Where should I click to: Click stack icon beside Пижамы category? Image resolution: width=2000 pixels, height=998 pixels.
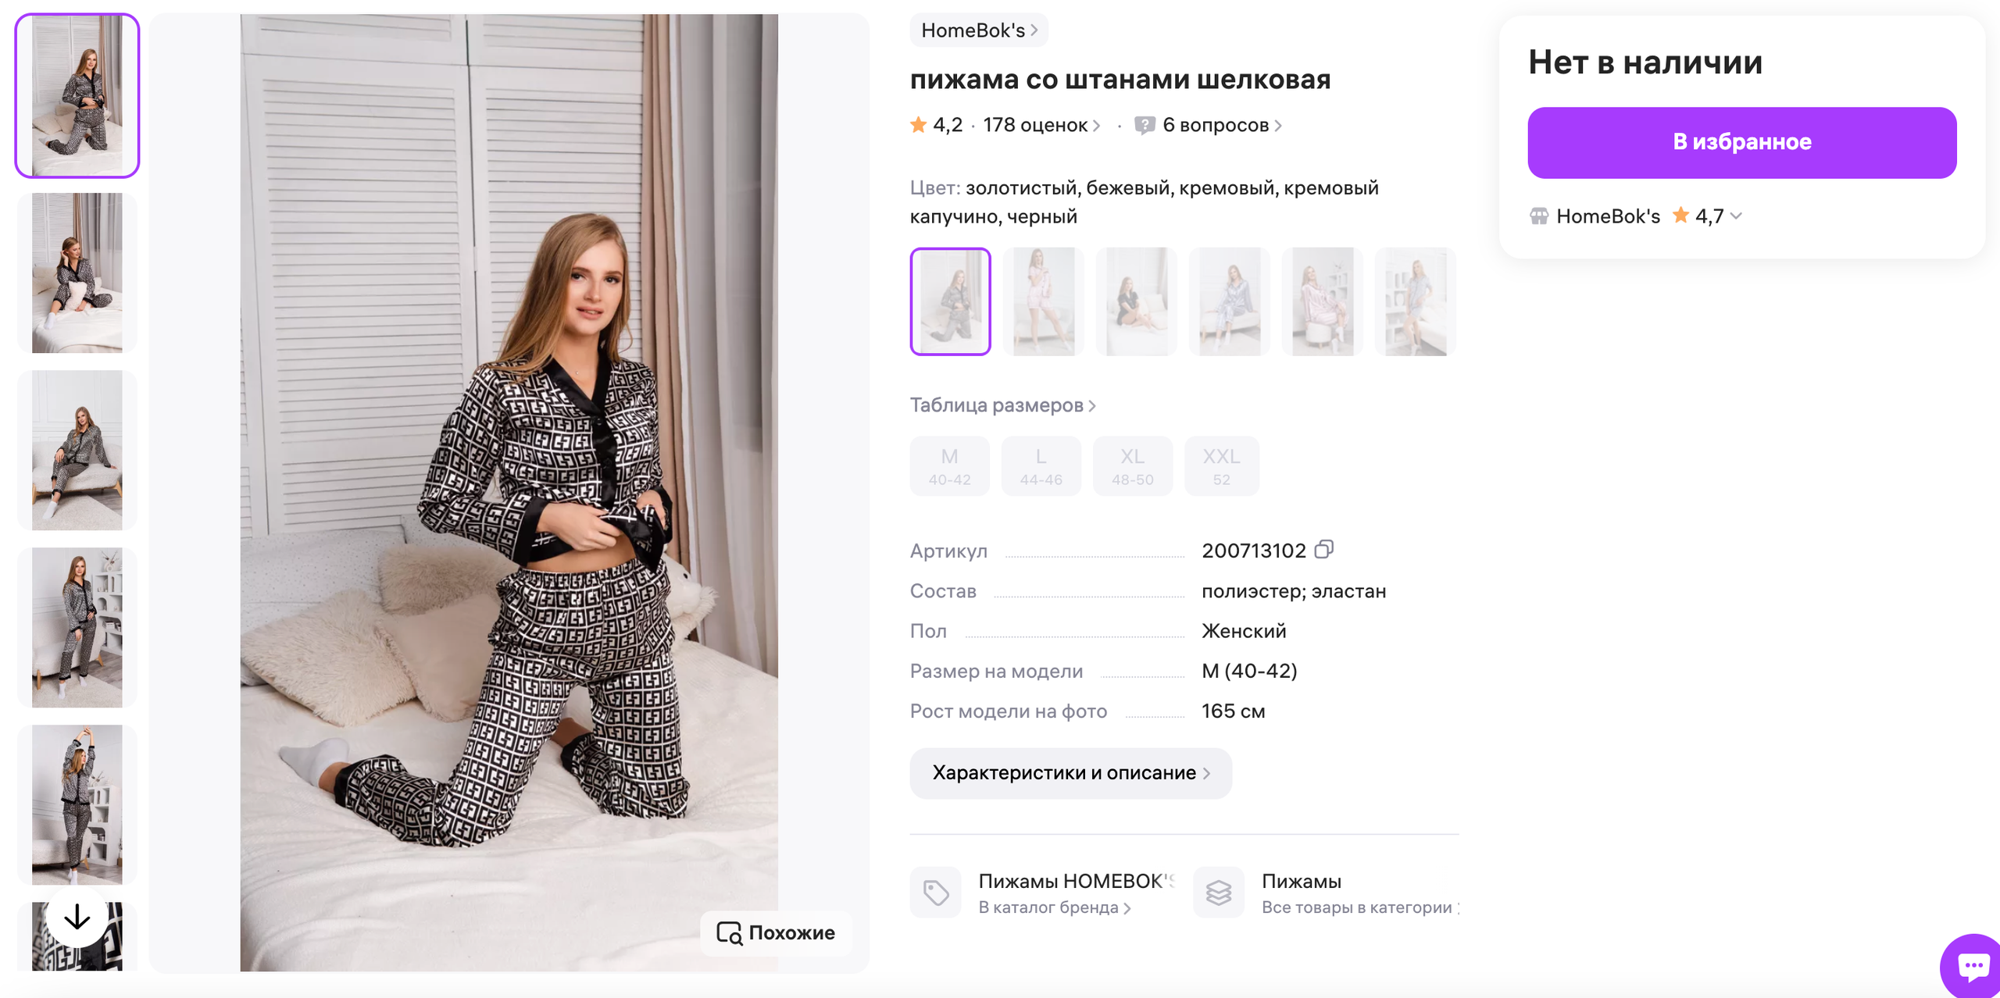coord(1218,892)
